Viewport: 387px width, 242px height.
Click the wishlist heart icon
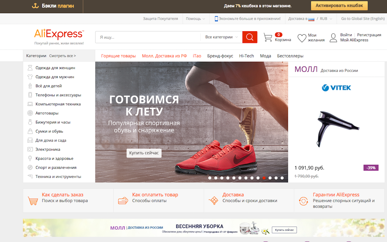302,38
